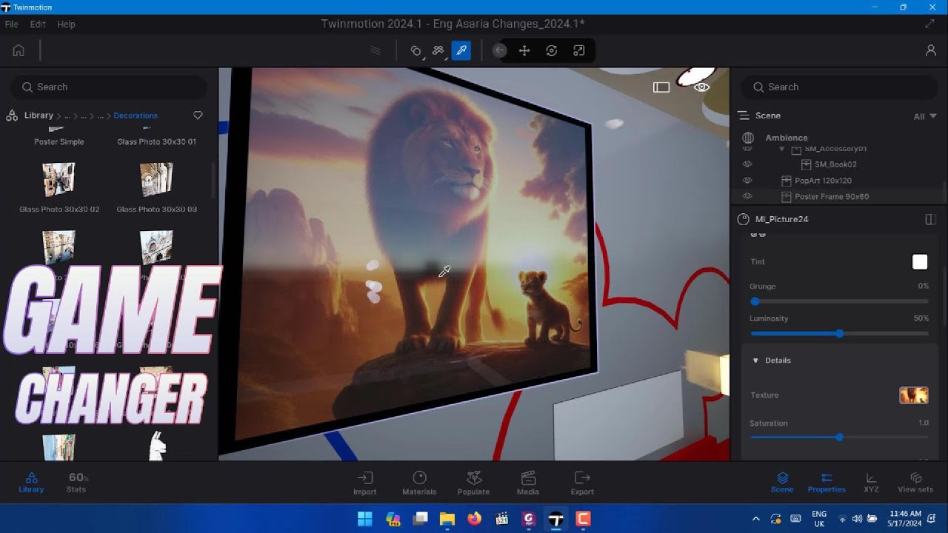Open File Explorer from the taskbar
The width and height of the screenshot is (948, 533).
coord(447,519)
